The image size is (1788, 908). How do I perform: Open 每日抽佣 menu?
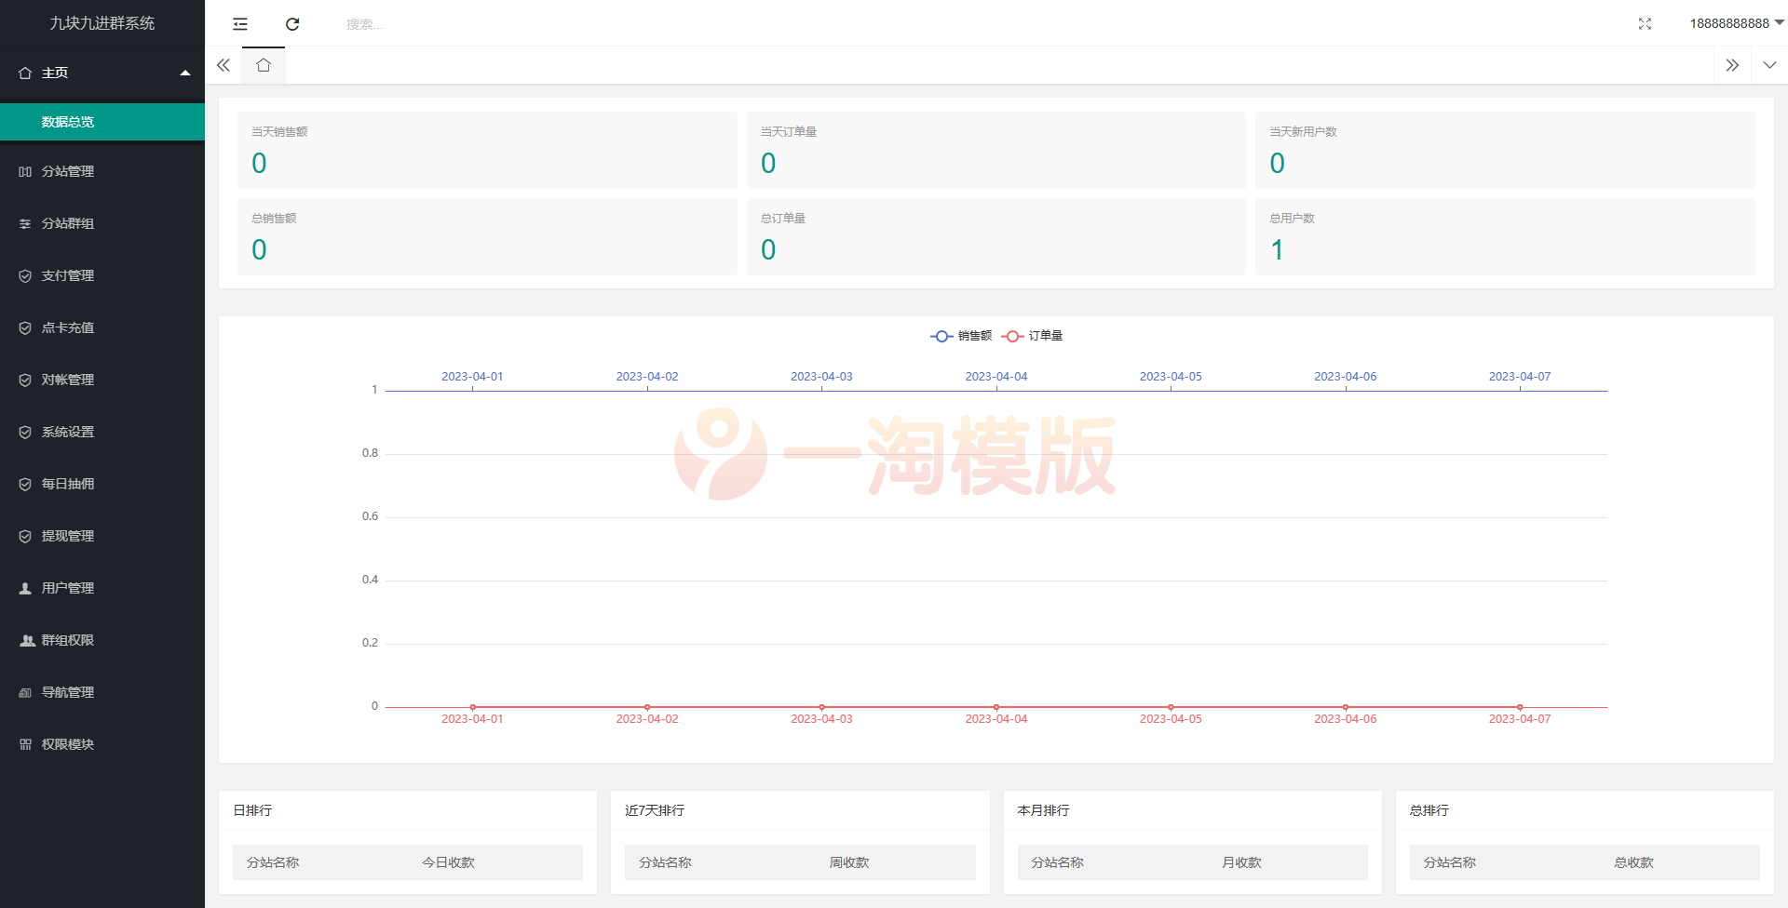click(102, 484)
